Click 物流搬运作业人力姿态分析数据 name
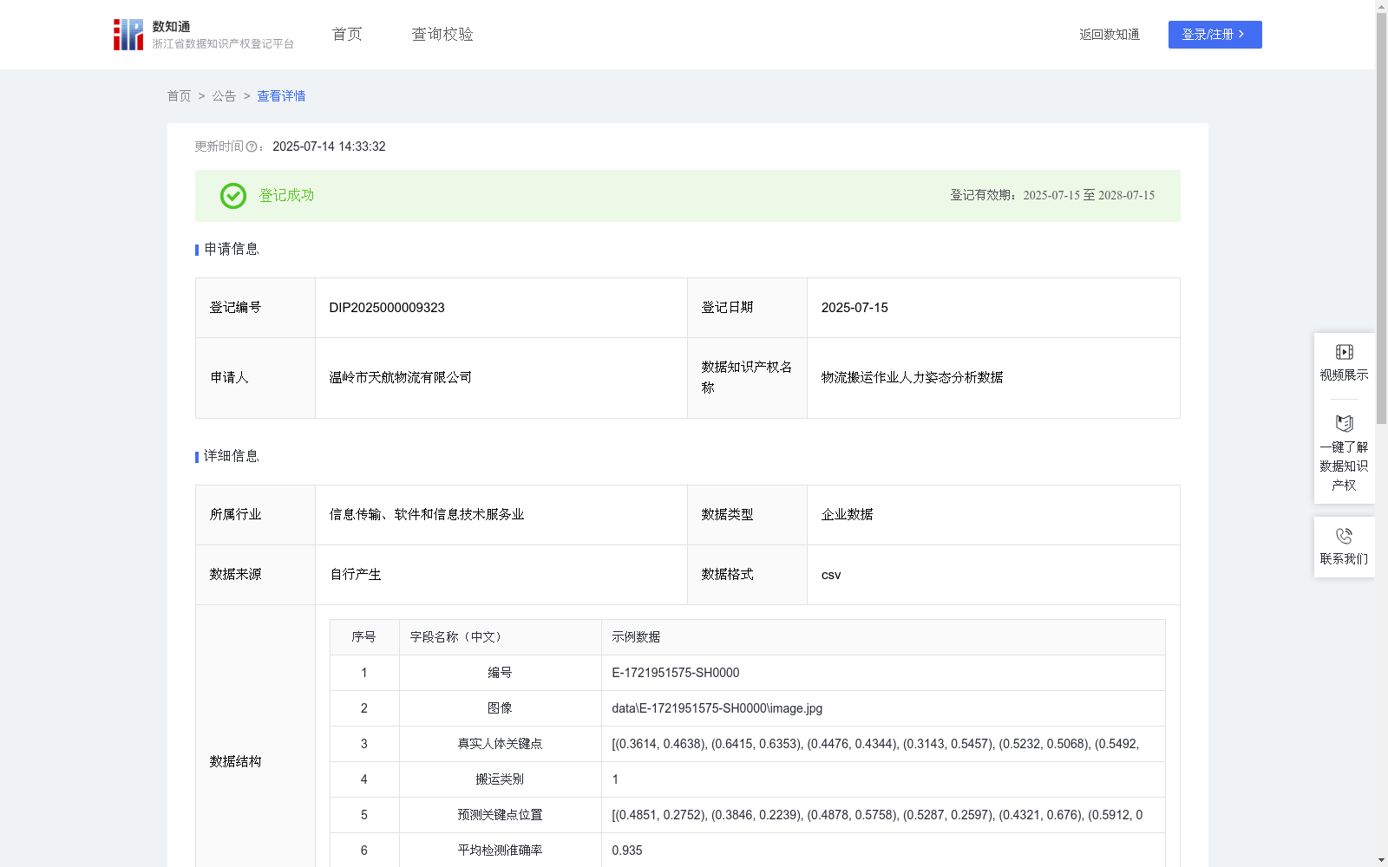Image resolution: width=1388 pixels, height=867 pixels. pyautogui.click(x=912, y=378)
